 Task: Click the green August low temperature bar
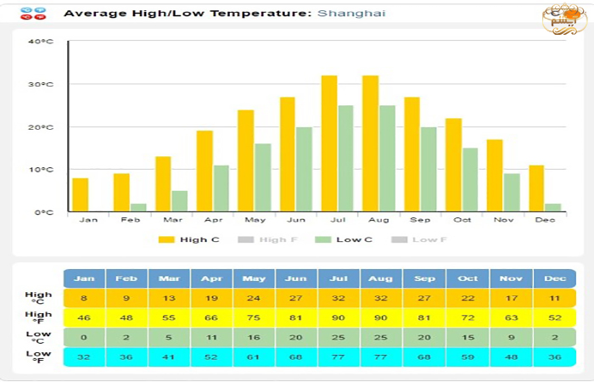pyautogui.click(x=387, y=159)
